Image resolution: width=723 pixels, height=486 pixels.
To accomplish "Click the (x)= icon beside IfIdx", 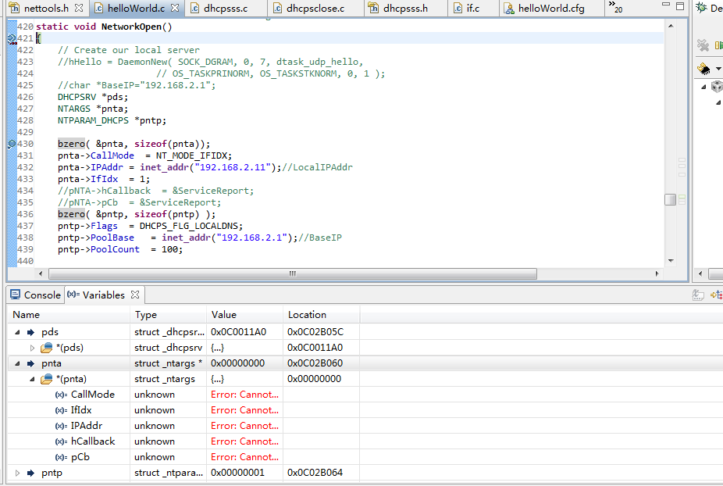I will tap(62, 411).
